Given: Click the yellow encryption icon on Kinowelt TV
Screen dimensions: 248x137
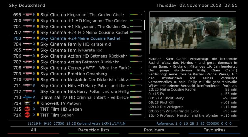Looking at the screenshot, I should click(38, 103).
